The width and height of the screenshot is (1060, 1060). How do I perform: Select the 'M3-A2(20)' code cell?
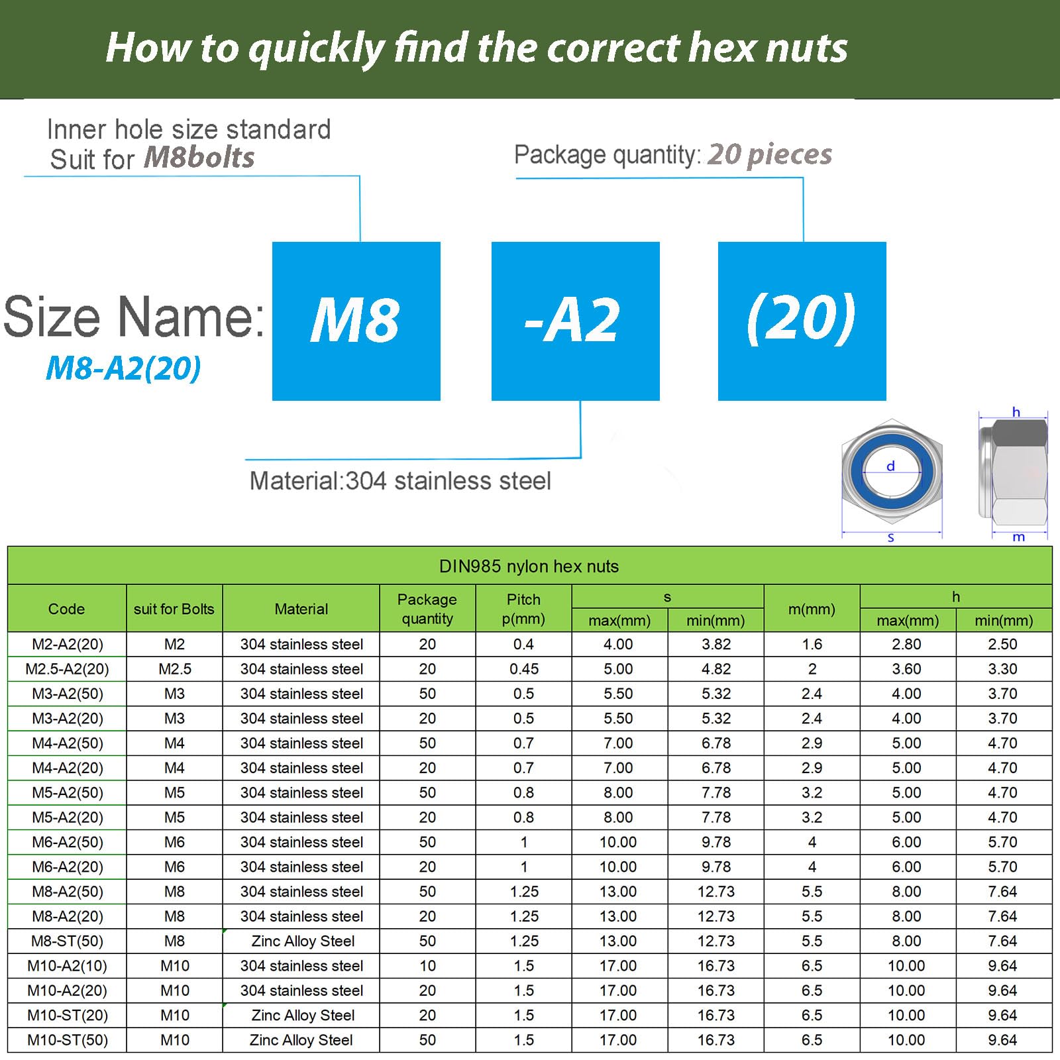(x=68, y=719)
